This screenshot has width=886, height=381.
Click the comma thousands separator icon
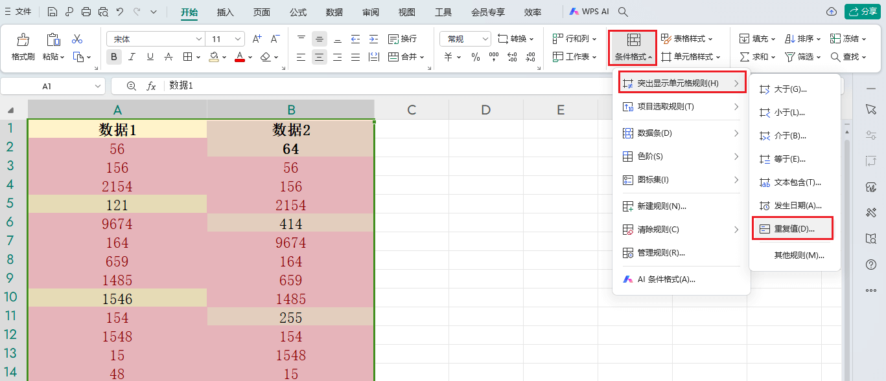tap(494, 57)
